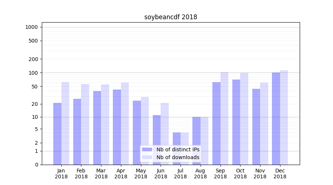
Task: Click the 'Mar 2018' x-axis label
Action: (101, 174)
